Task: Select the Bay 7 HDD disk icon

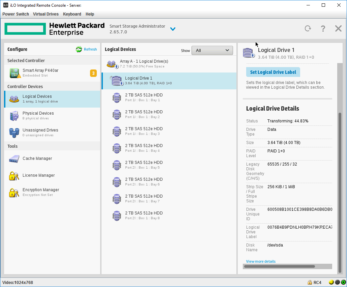Action: (x=117, y=199)
